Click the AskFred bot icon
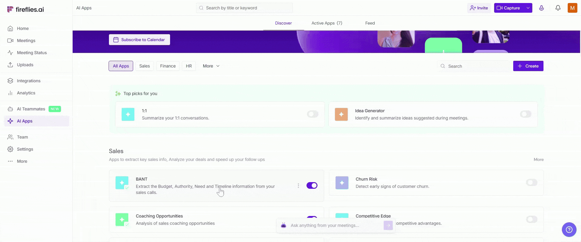 (284, 225)
